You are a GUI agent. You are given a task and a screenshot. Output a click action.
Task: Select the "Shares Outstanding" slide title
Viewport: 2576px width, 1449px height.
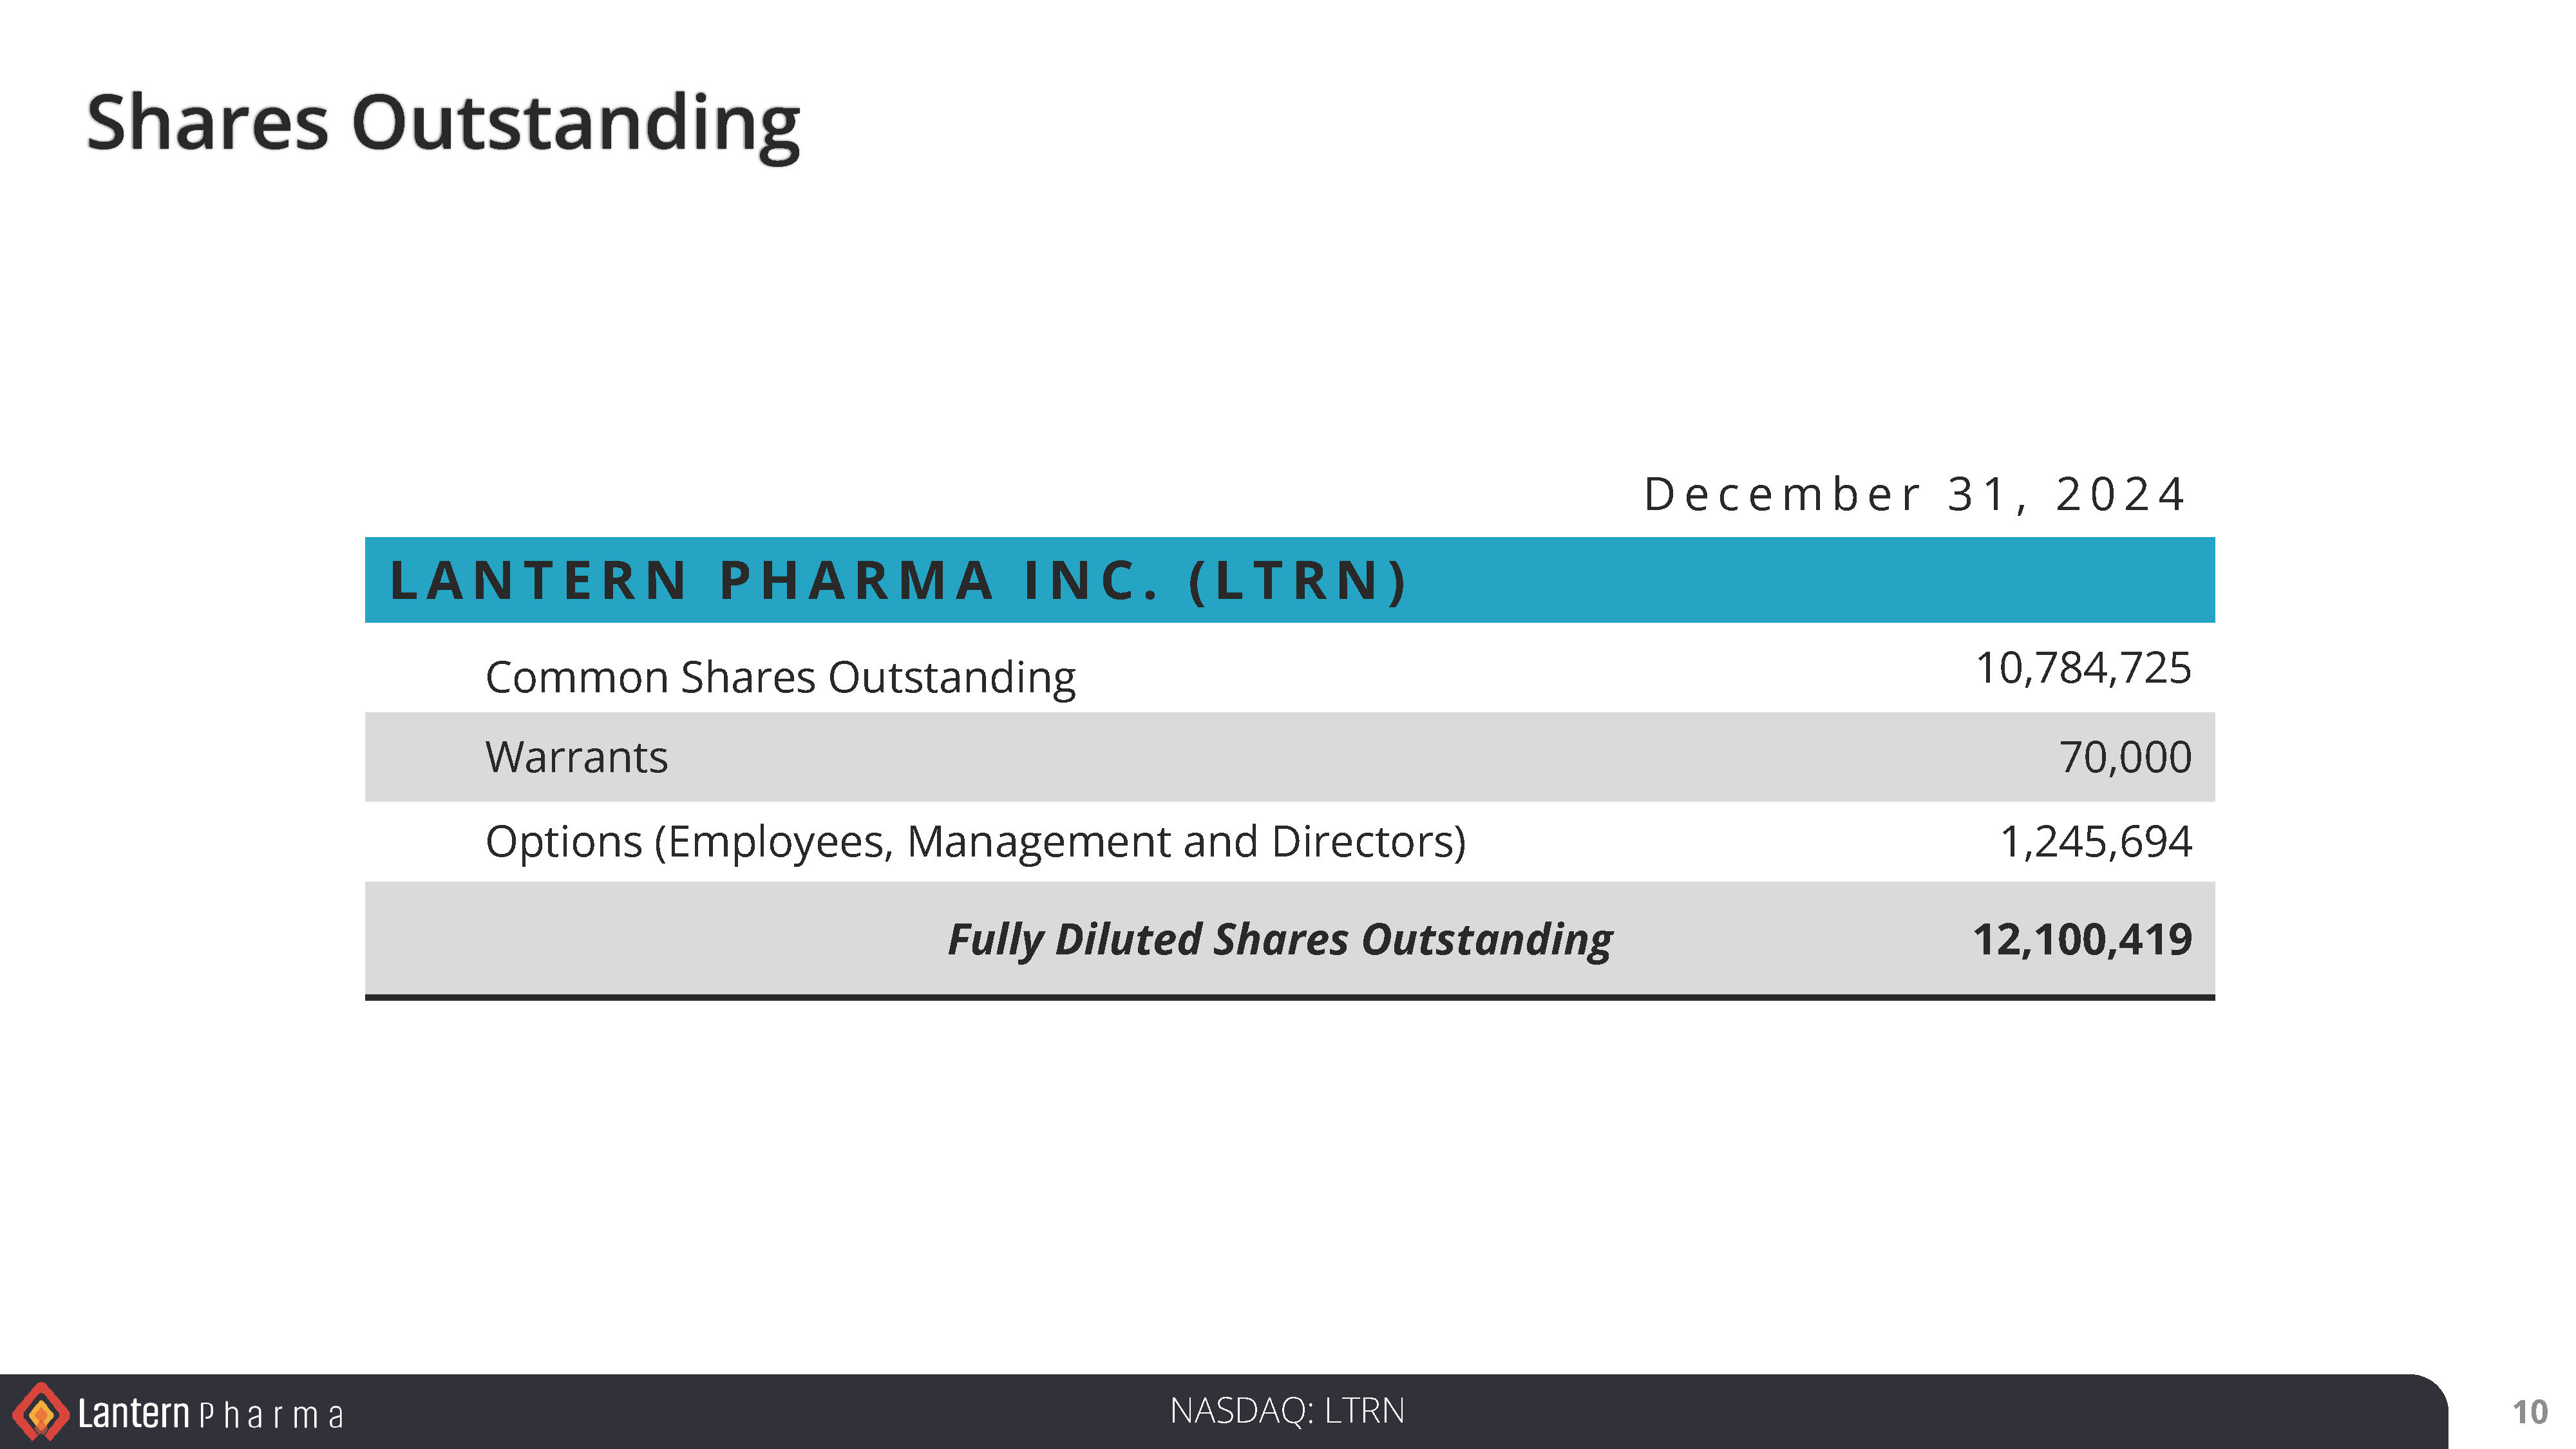pos(443,123)
